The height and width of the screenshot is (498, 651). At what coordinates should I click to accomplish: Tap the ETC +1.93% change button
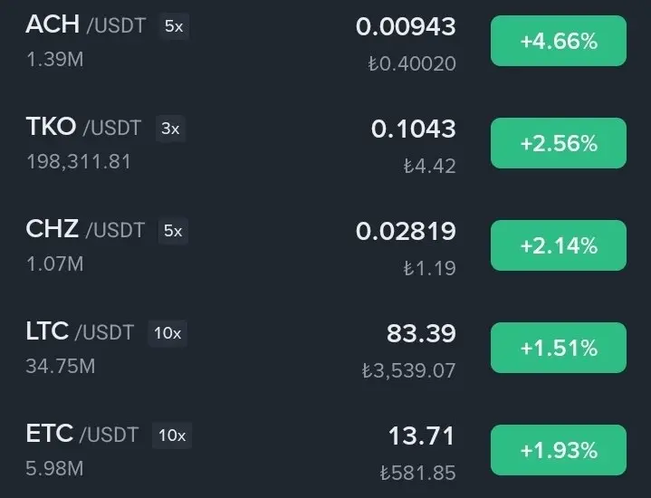pyautogui.click(x=559, y=450)
